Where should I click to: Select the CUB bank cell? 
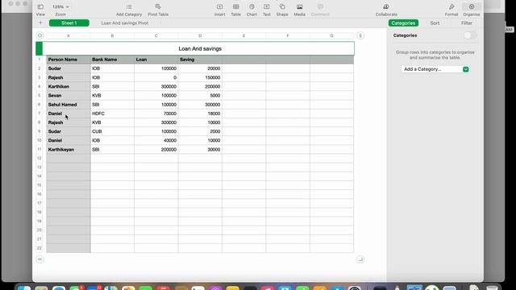[x=112, y=131]
